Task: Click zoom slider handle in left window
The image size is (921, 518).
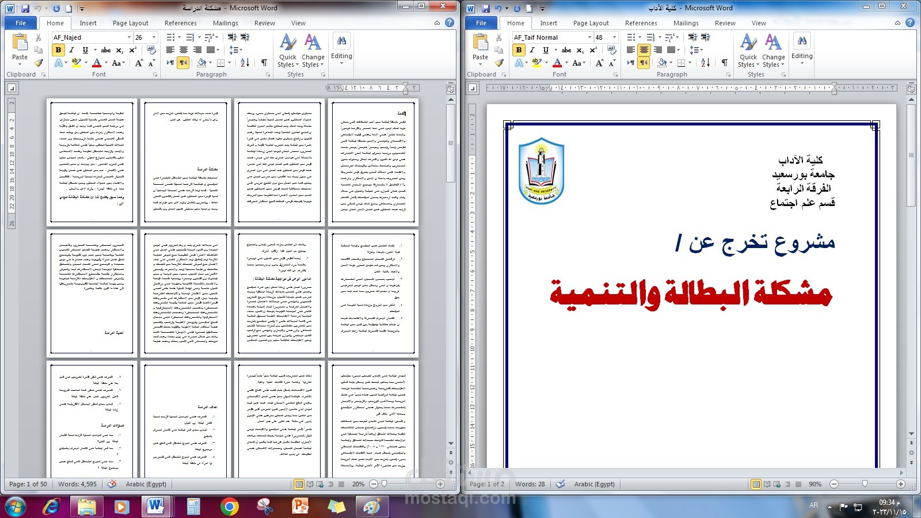Action: [x=385, y=484]
